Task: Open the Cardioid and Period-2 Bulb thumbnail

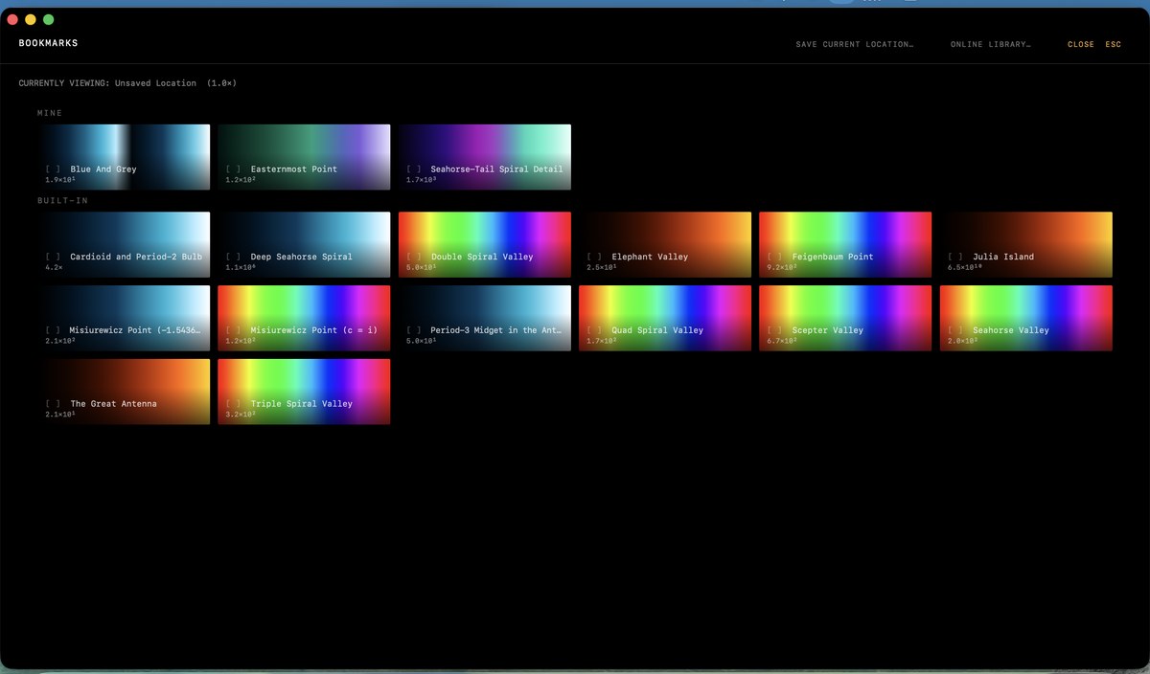Action: point(126,245)
